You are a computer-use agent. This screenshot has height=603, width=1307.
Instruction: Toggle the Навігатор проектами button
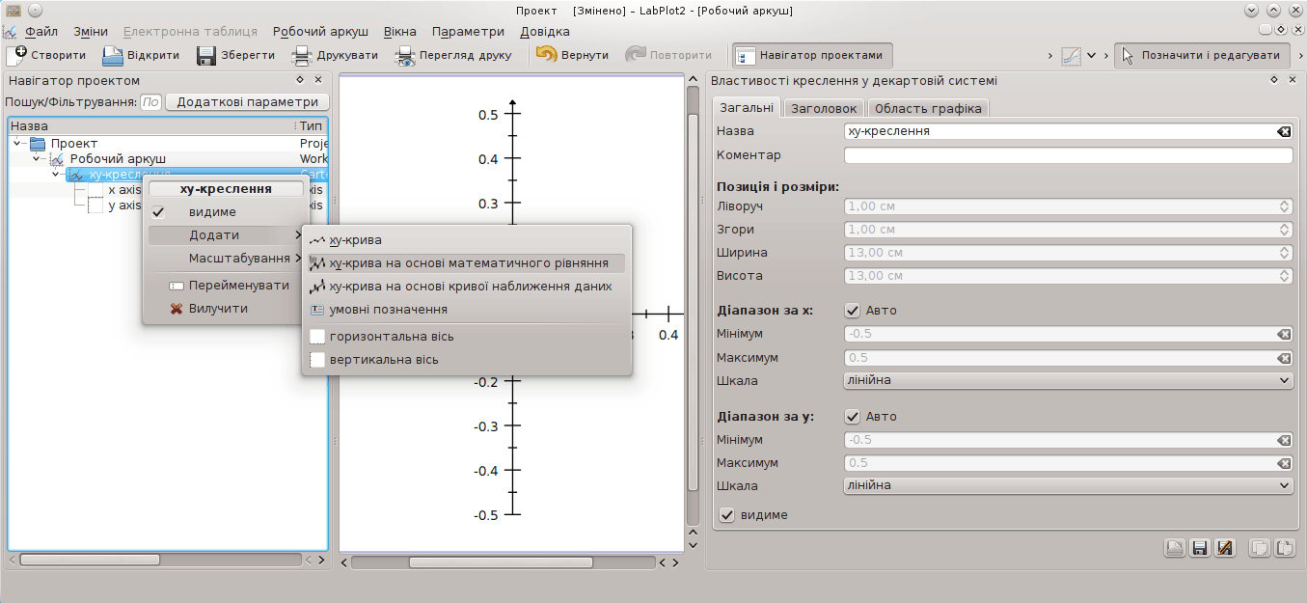click(812, 55)
